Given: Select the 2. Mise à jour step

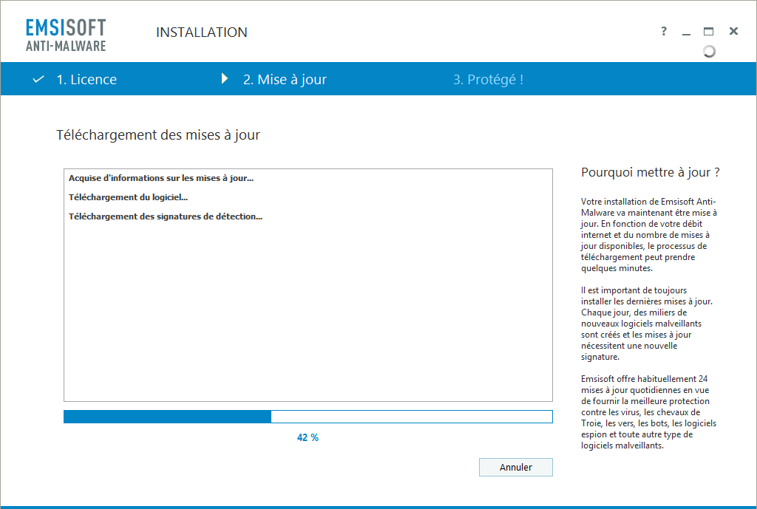Looking at the screenshot, I should [x=285, y=80].
